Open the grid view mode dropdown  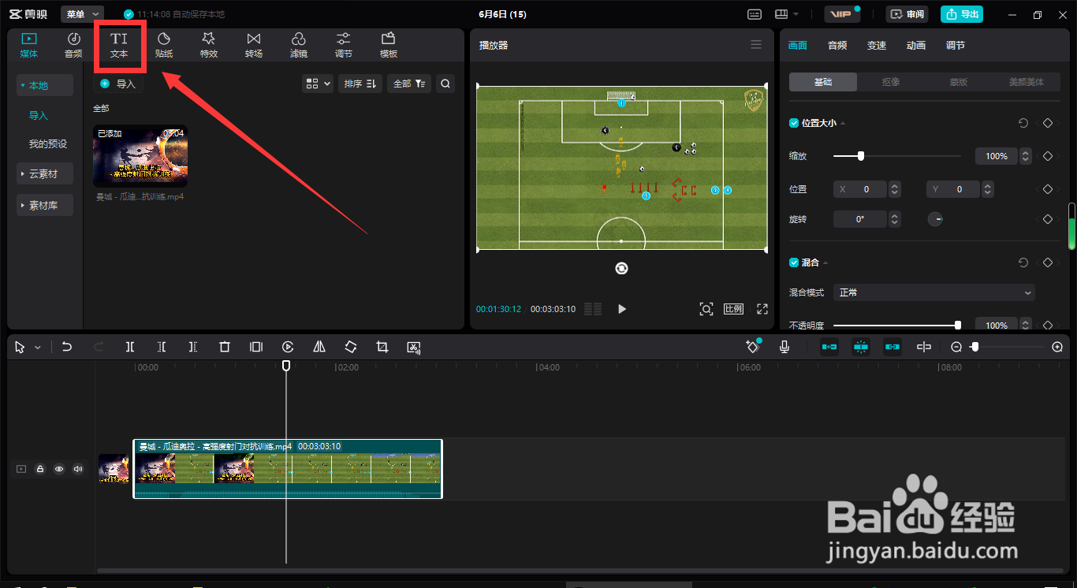point(318,84)
